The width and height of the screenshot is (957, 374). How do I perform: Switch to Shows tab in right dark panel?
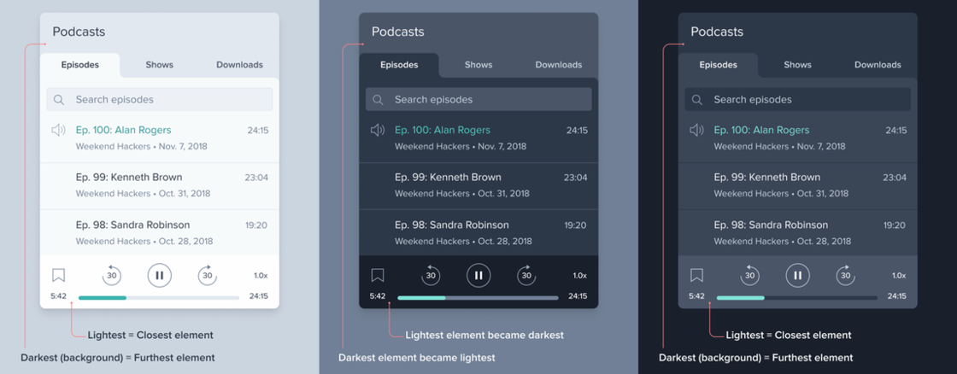798,65
